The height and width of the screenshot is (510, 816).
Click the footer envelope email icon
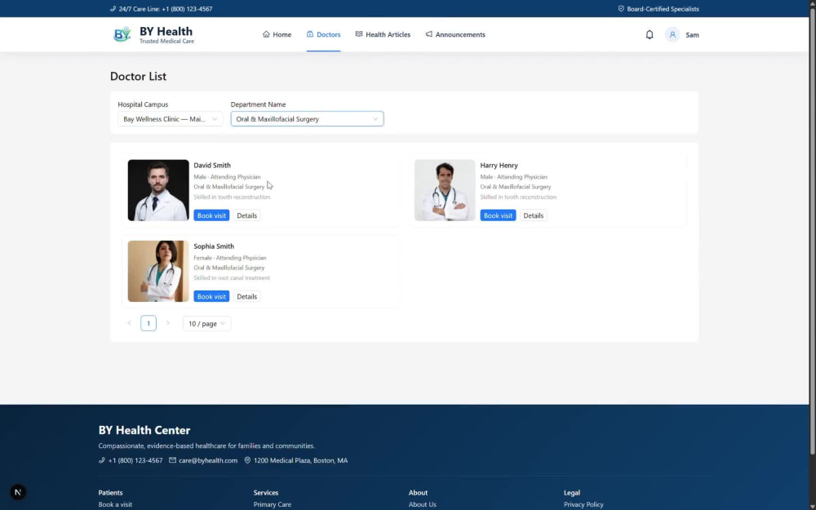click(172, 460)
